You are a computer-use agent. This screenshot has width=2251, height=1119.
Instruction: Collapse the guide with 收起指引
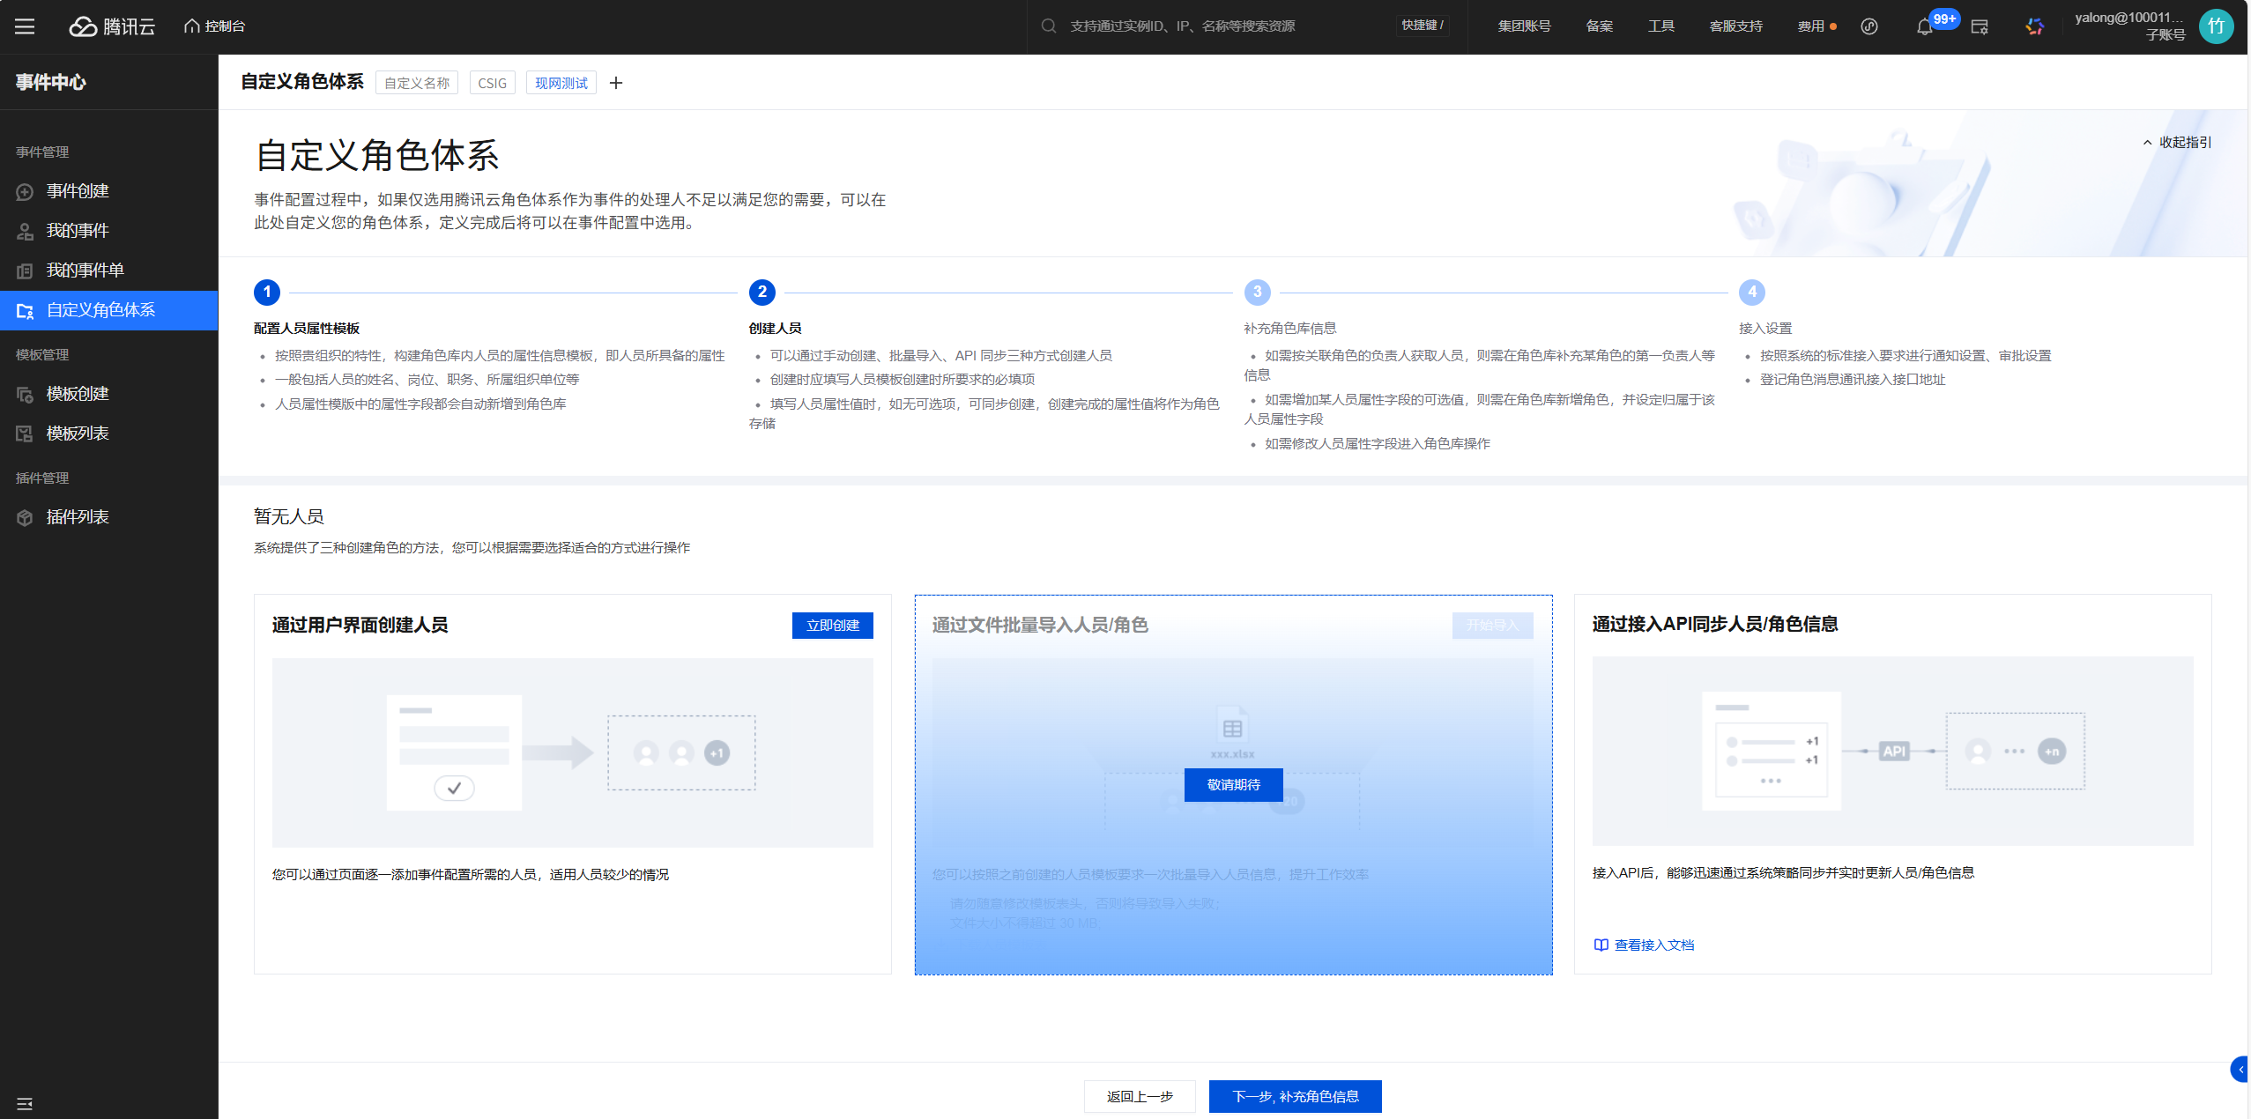(x=2177, y=143)
